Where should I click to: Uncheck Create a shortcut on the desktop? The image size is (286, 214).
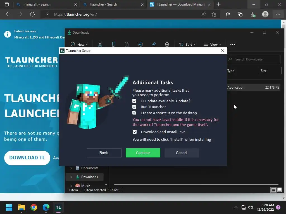click(x=134, y=113)
